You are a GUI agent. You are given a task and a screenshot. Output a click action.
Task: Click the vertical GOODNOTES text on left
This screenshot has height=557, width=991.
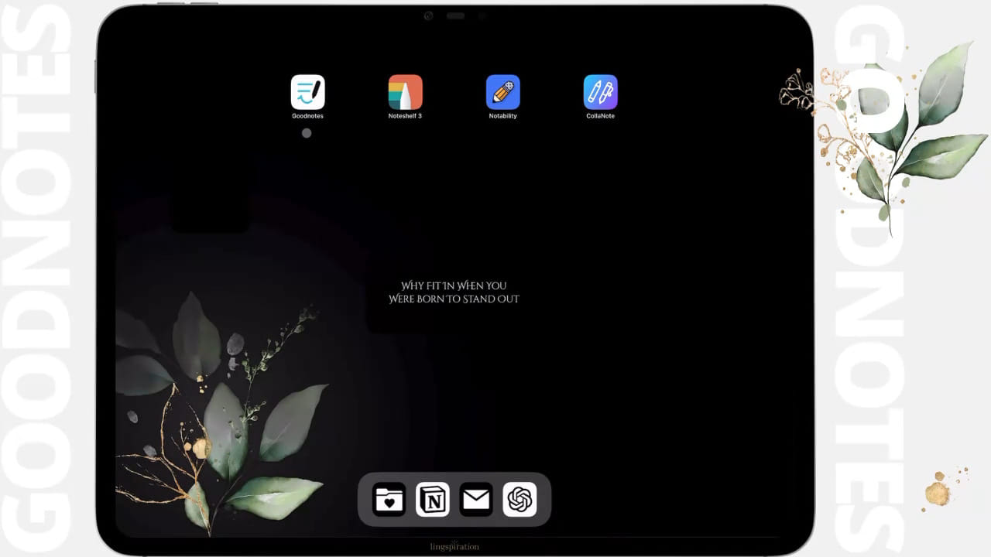click(39, 278)
